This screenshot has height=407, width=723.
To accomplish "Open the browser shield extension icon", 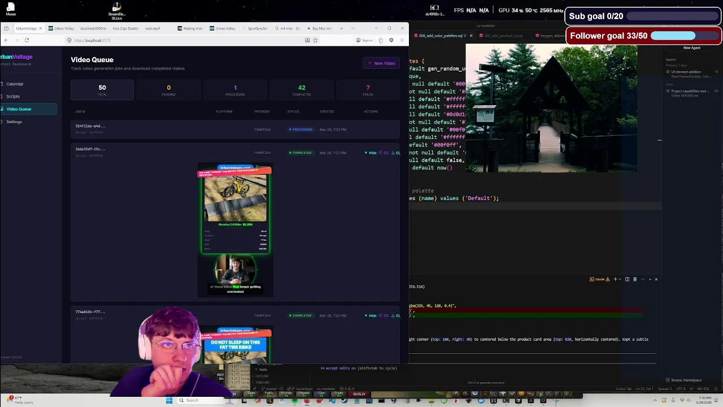I will pos(391,40).
